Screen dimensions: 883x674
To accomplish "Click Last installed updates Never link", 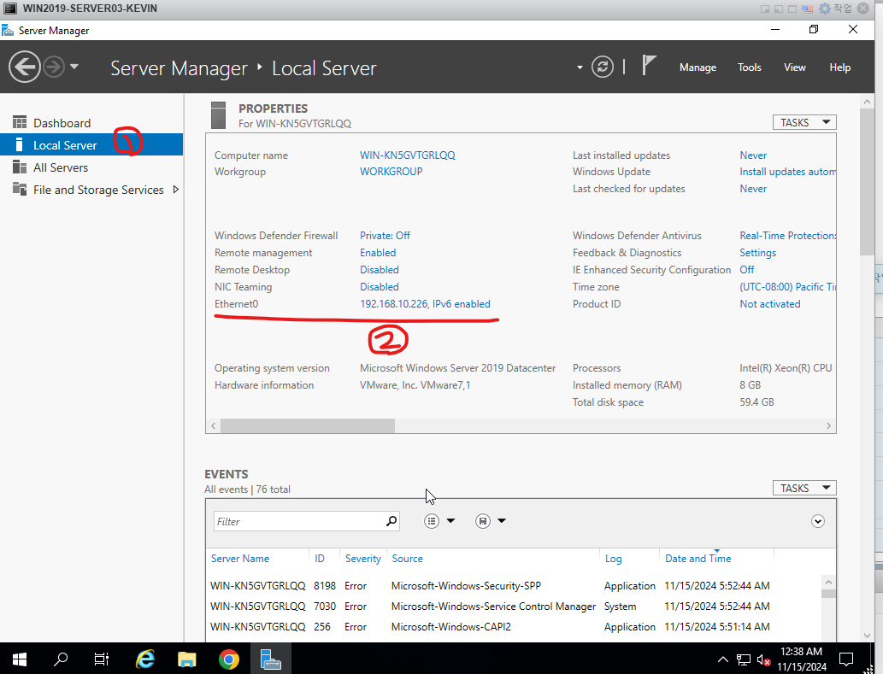I will tap(753, 155).
